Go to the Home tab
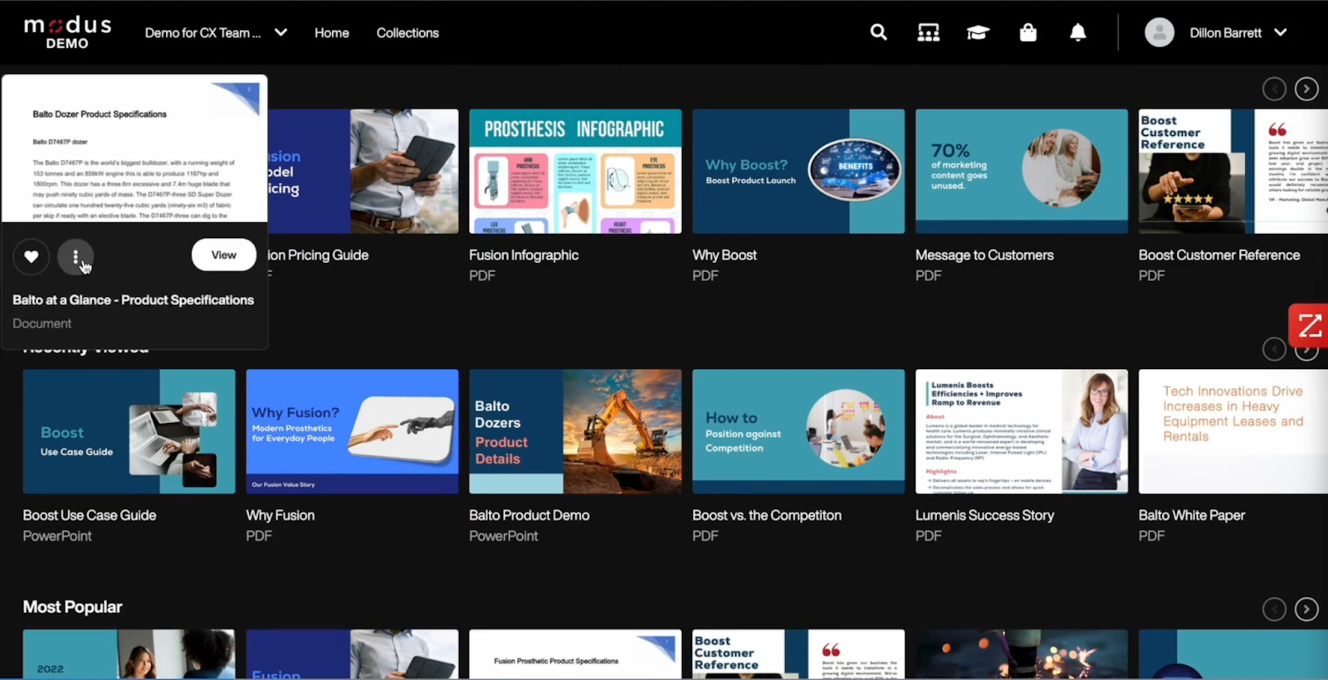This screenshot has height=680, width=1328. 331,32
